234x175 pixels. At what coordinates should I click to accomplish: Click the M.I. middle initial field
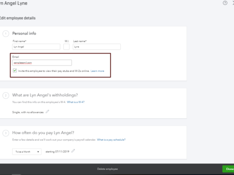(67, 47)
